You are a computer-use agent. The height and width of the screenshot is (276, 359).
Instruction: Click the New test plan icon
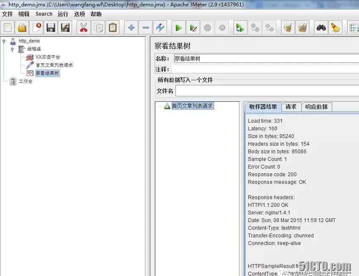pos(8,28)
